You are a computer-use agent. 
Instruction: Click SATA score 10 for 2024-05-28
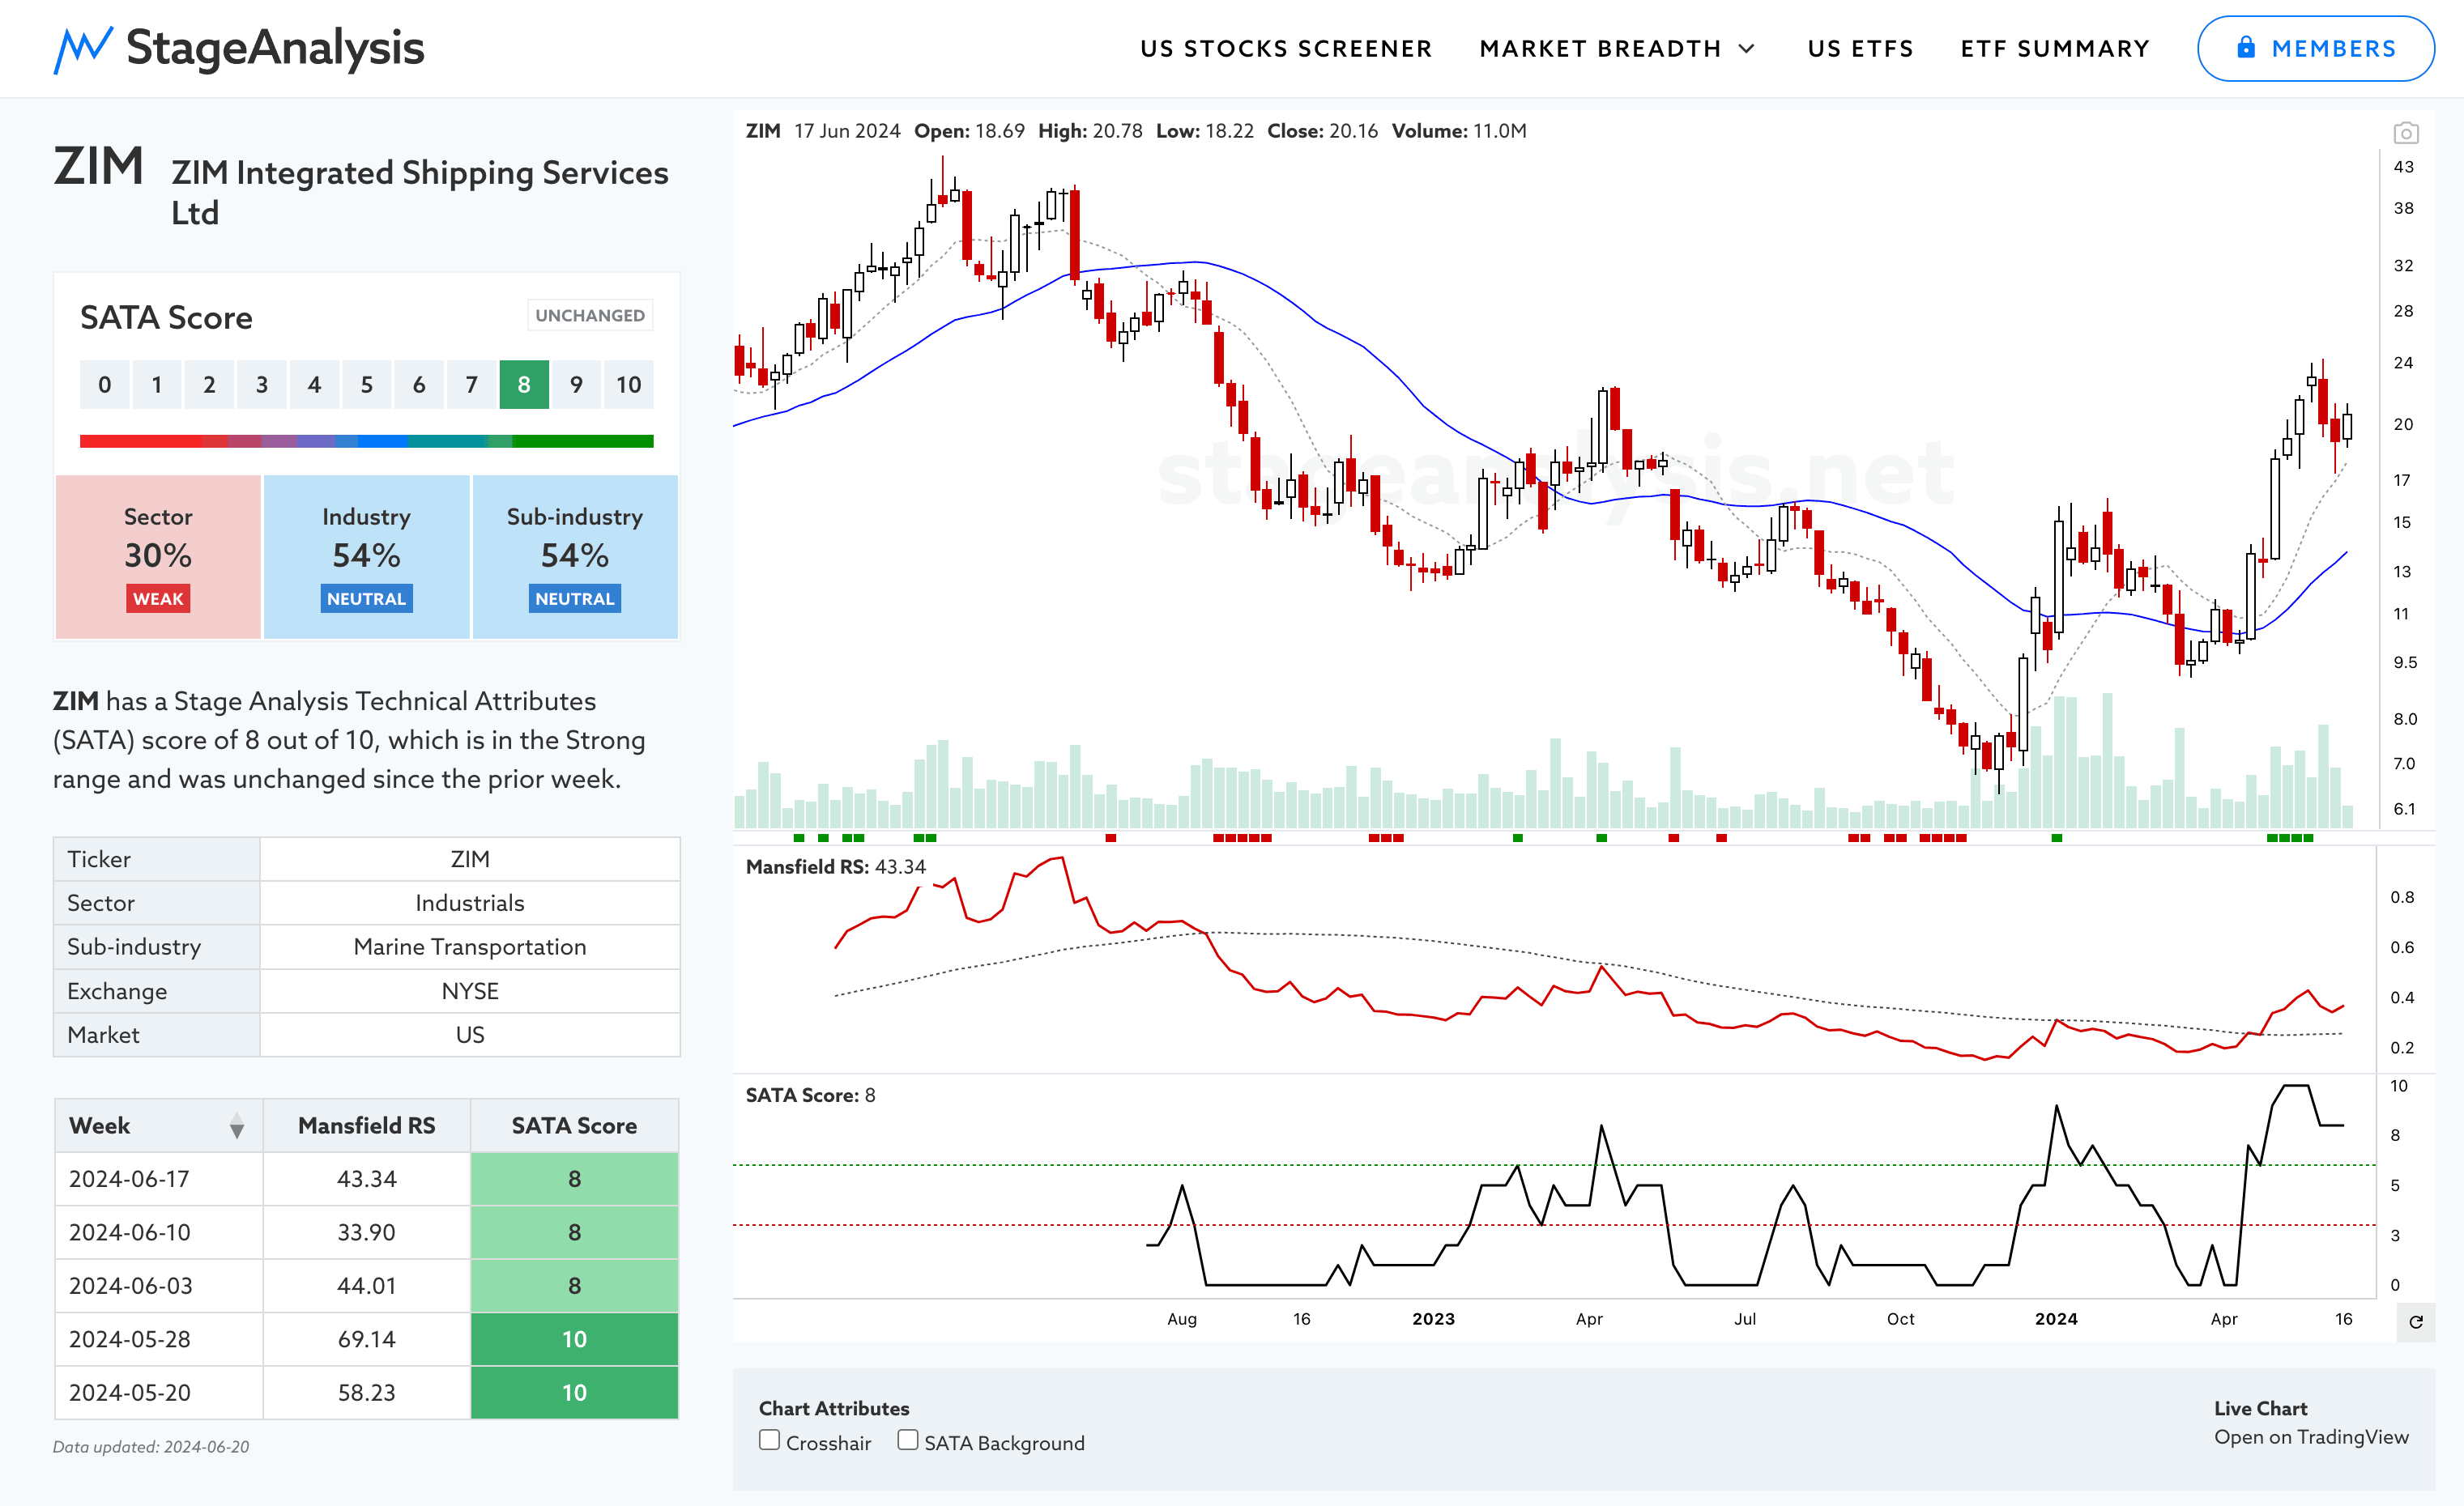574,1339
